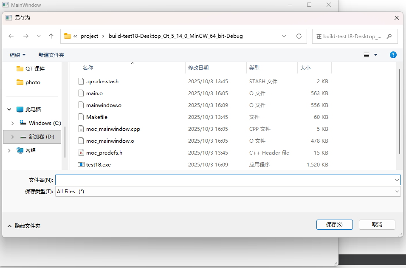Click the moc_mainwindow.cpp file icon
Screen dimensions: 406x268
[81, 129]
